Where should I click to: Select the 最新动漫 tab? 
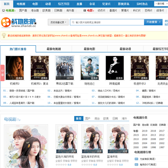(125, 49)
